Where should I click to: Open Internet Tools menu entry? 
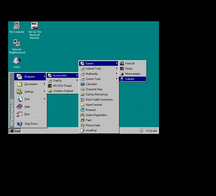(99, 69)
